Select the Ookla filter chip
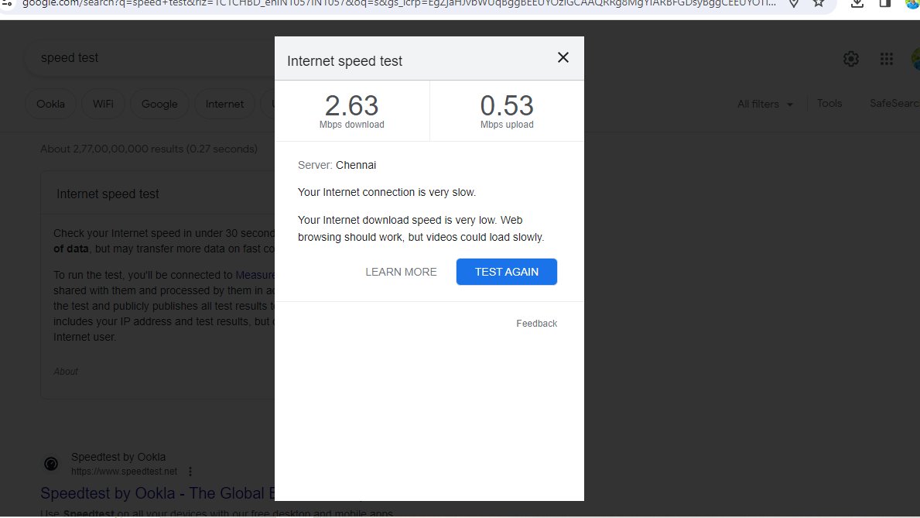This screenshot has width=920, height=518. click(50, 104)
